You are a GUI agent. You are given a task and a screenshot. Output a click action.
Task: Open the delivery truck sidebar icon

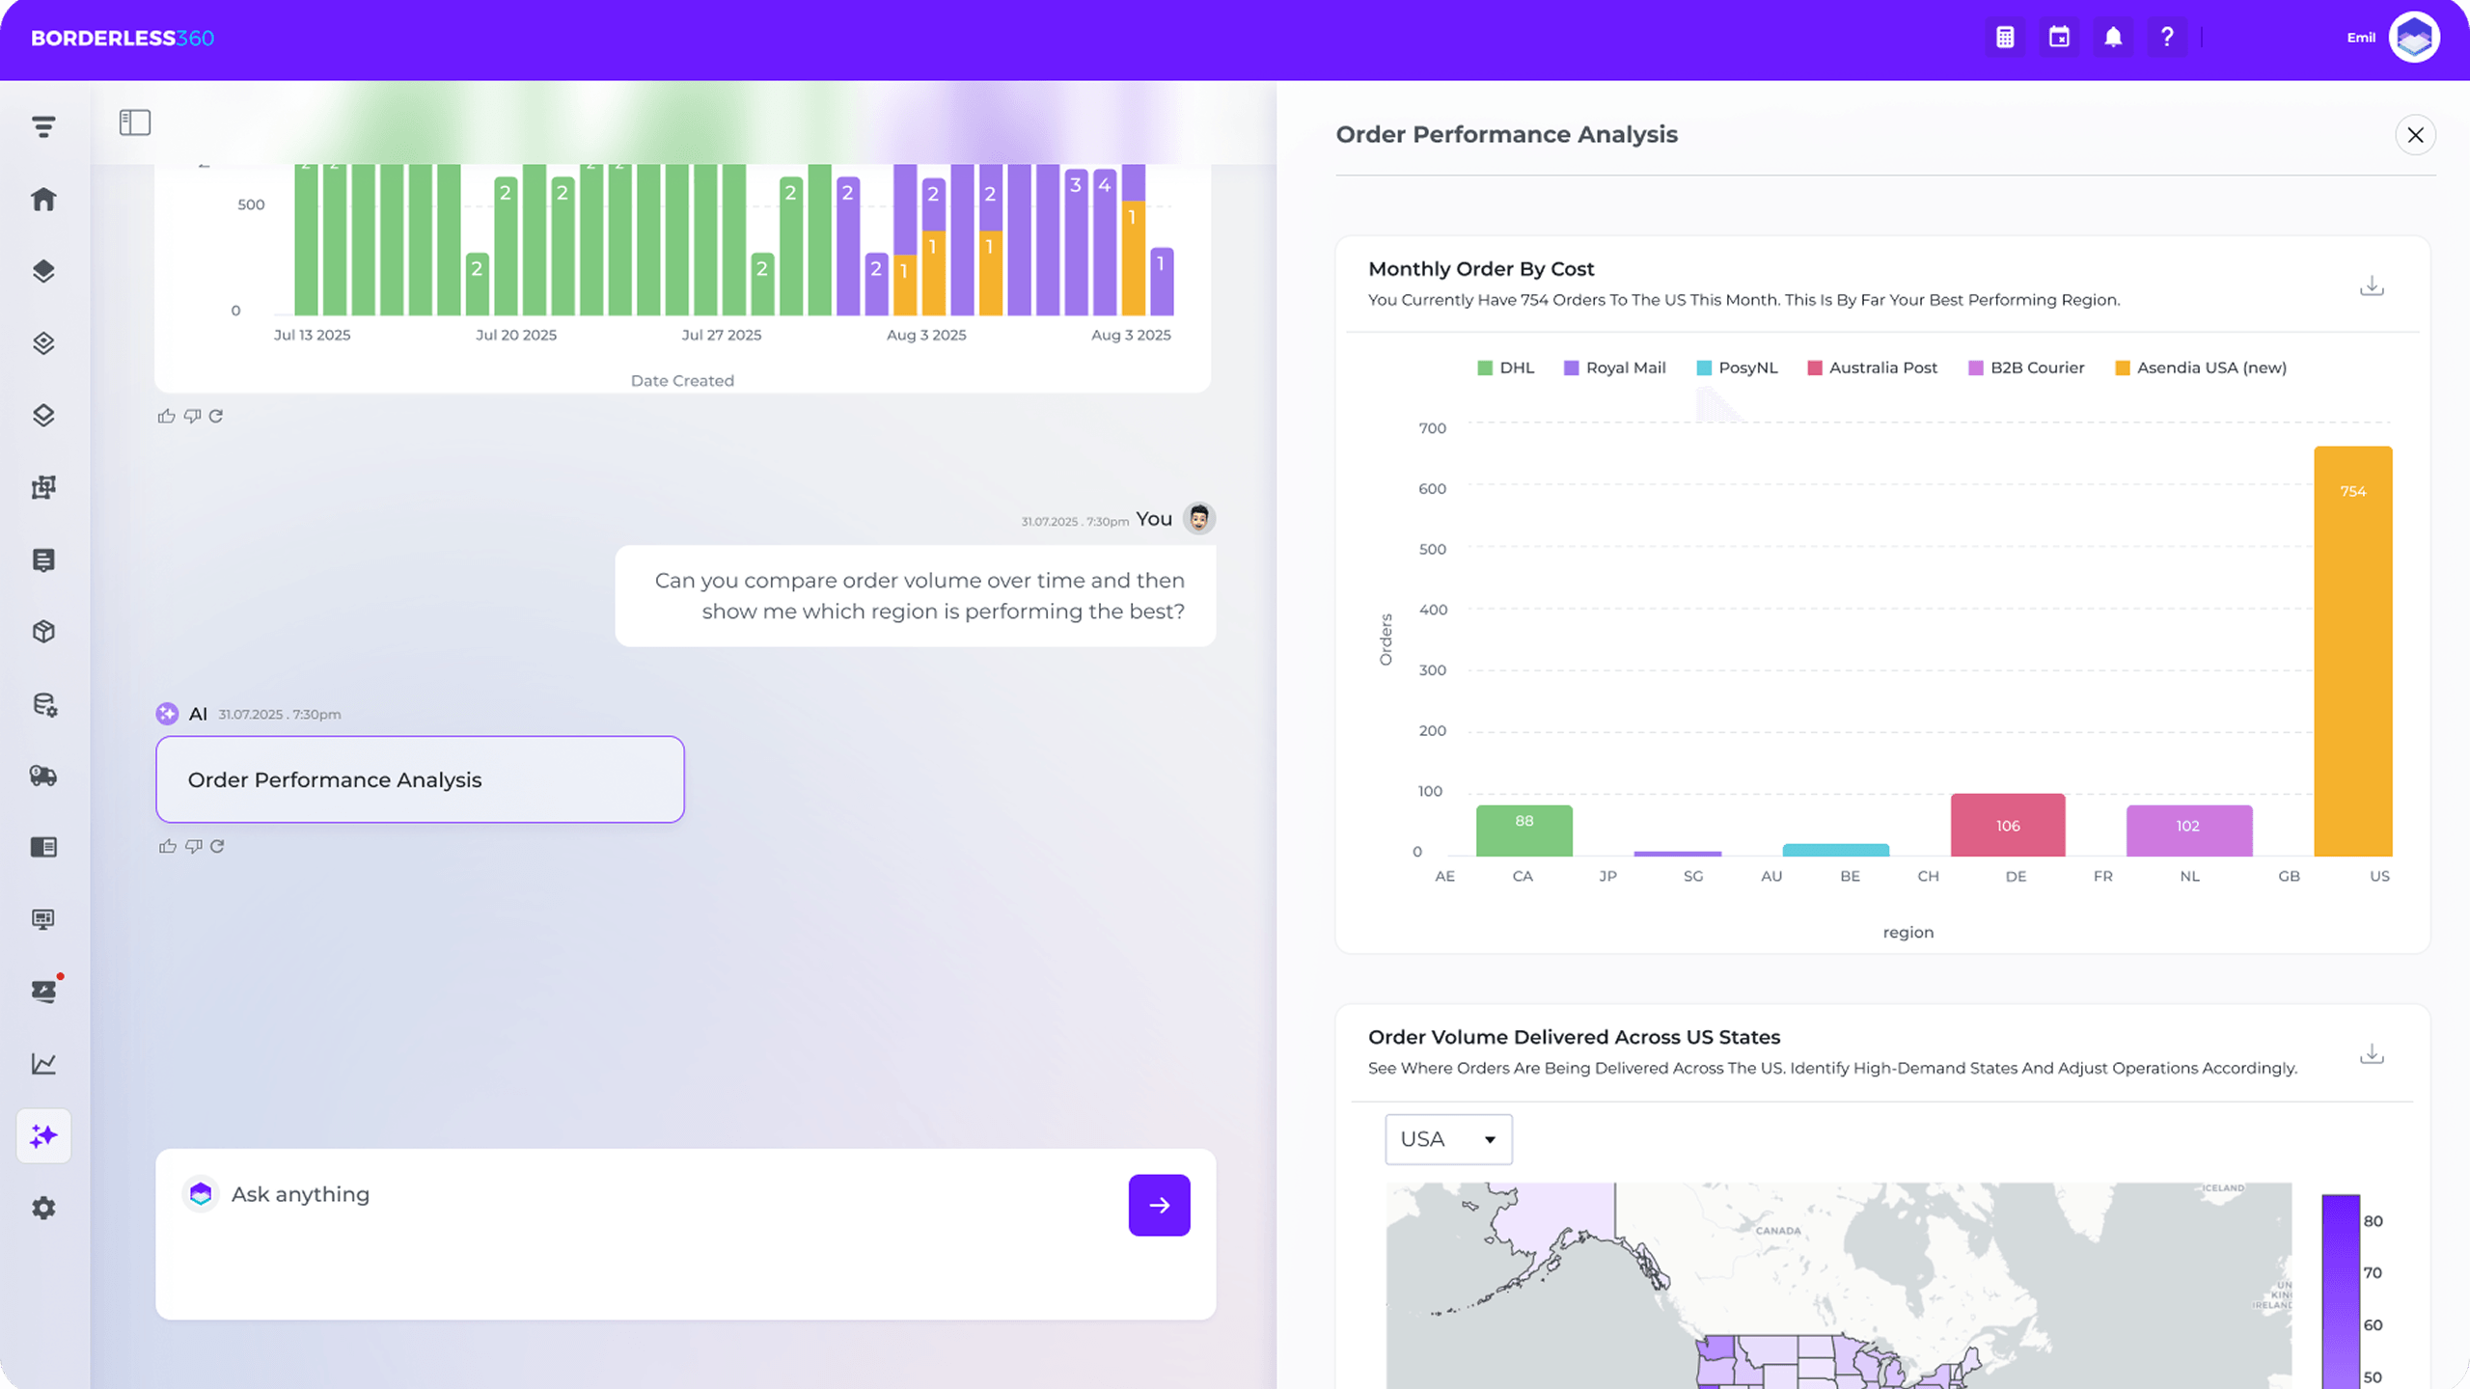[43, 776]
